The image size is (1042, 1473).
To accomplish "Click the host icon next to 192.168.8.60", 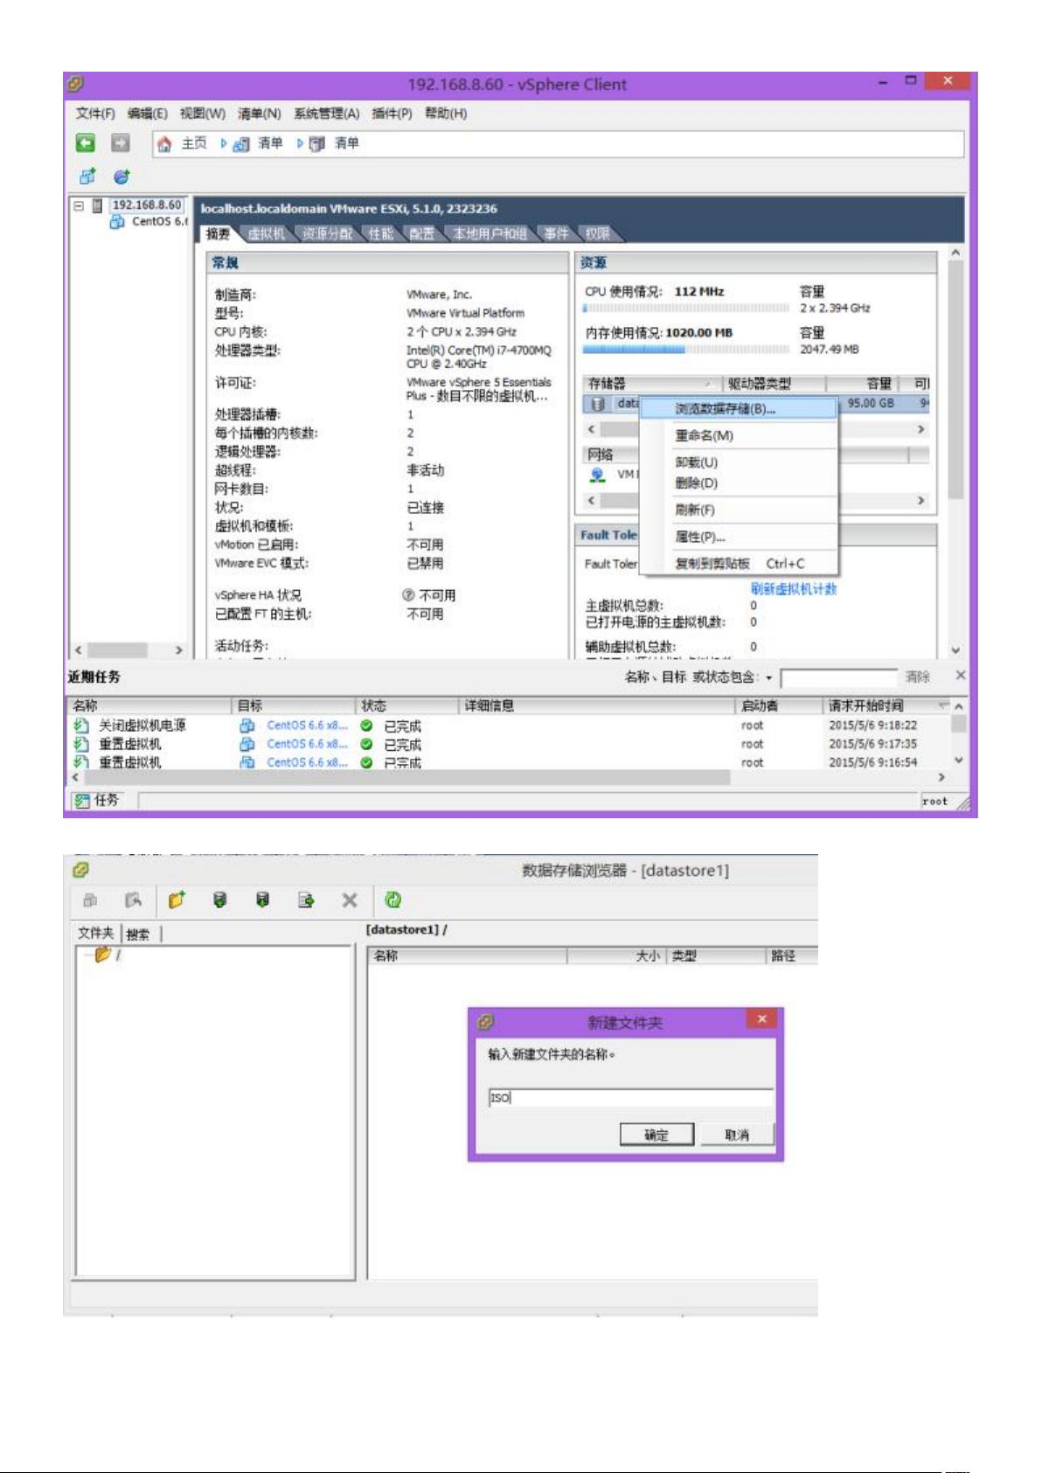I will click(x=97, y=205).
